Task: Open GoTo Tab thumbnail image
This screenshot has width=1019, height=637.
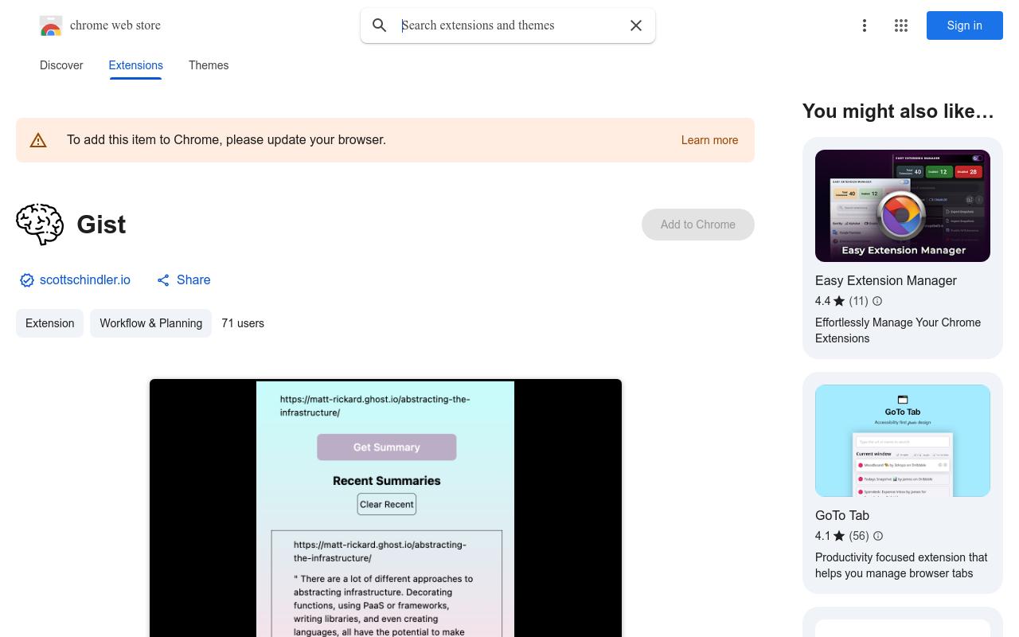Action: 903,440
